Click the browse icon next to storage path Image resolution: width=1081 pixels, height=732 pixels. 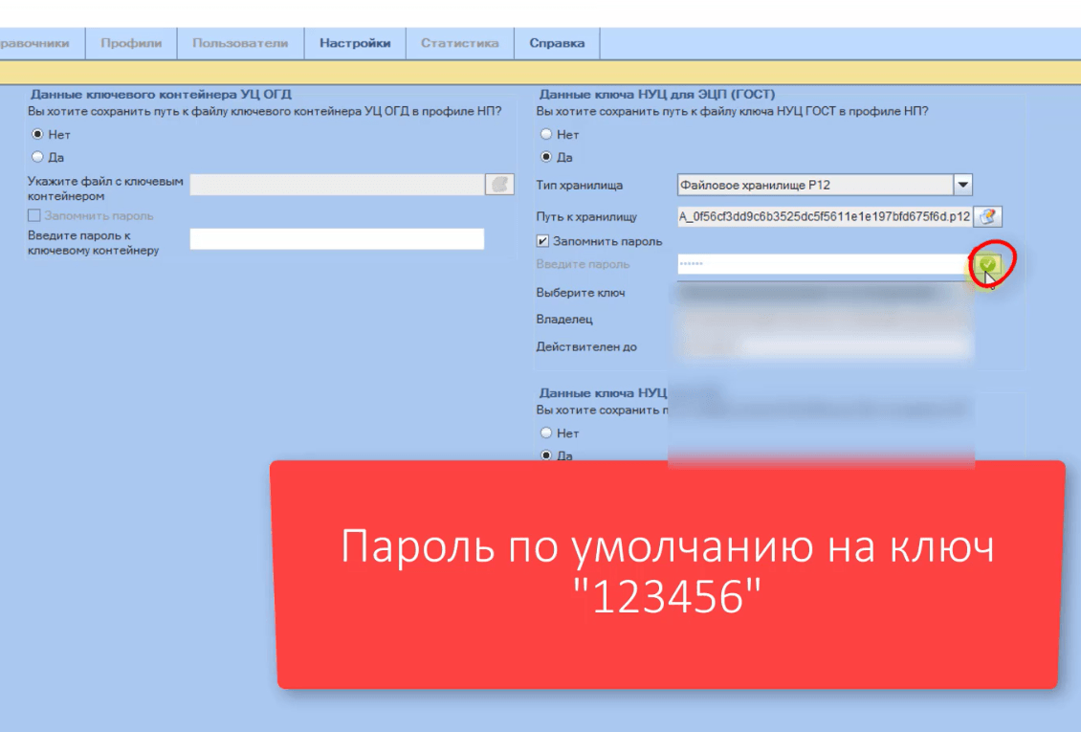pyautogui.click(x=988, y=216)
